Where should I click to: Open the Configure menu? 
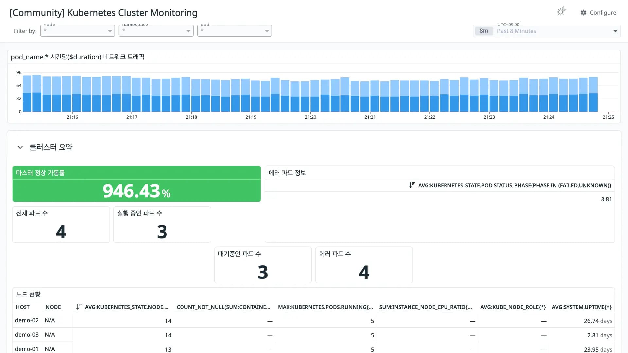point(598,13)
